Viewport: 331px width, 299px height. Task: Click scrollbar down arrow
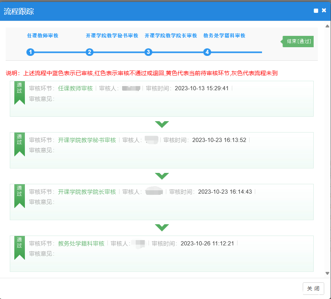(327, 273)
